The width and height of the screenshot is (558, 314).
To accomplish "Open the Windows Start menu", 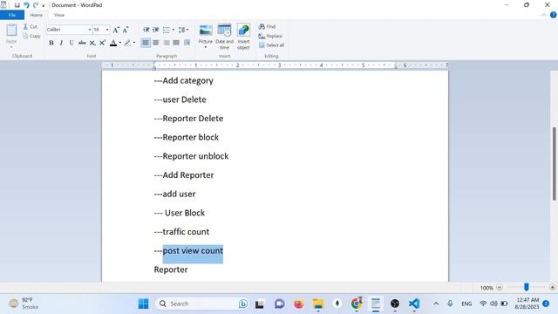I will 143,304.
